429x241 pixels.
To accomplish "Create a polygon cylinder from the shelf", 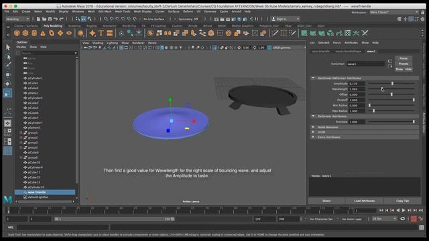I will tap(34, 33).
